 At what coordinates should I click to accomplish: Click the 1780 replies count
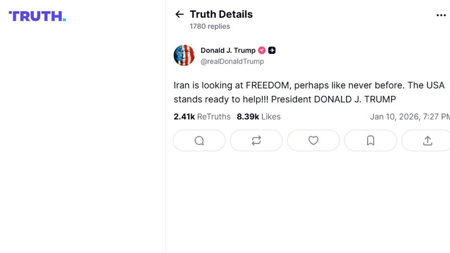coord(210,26)
